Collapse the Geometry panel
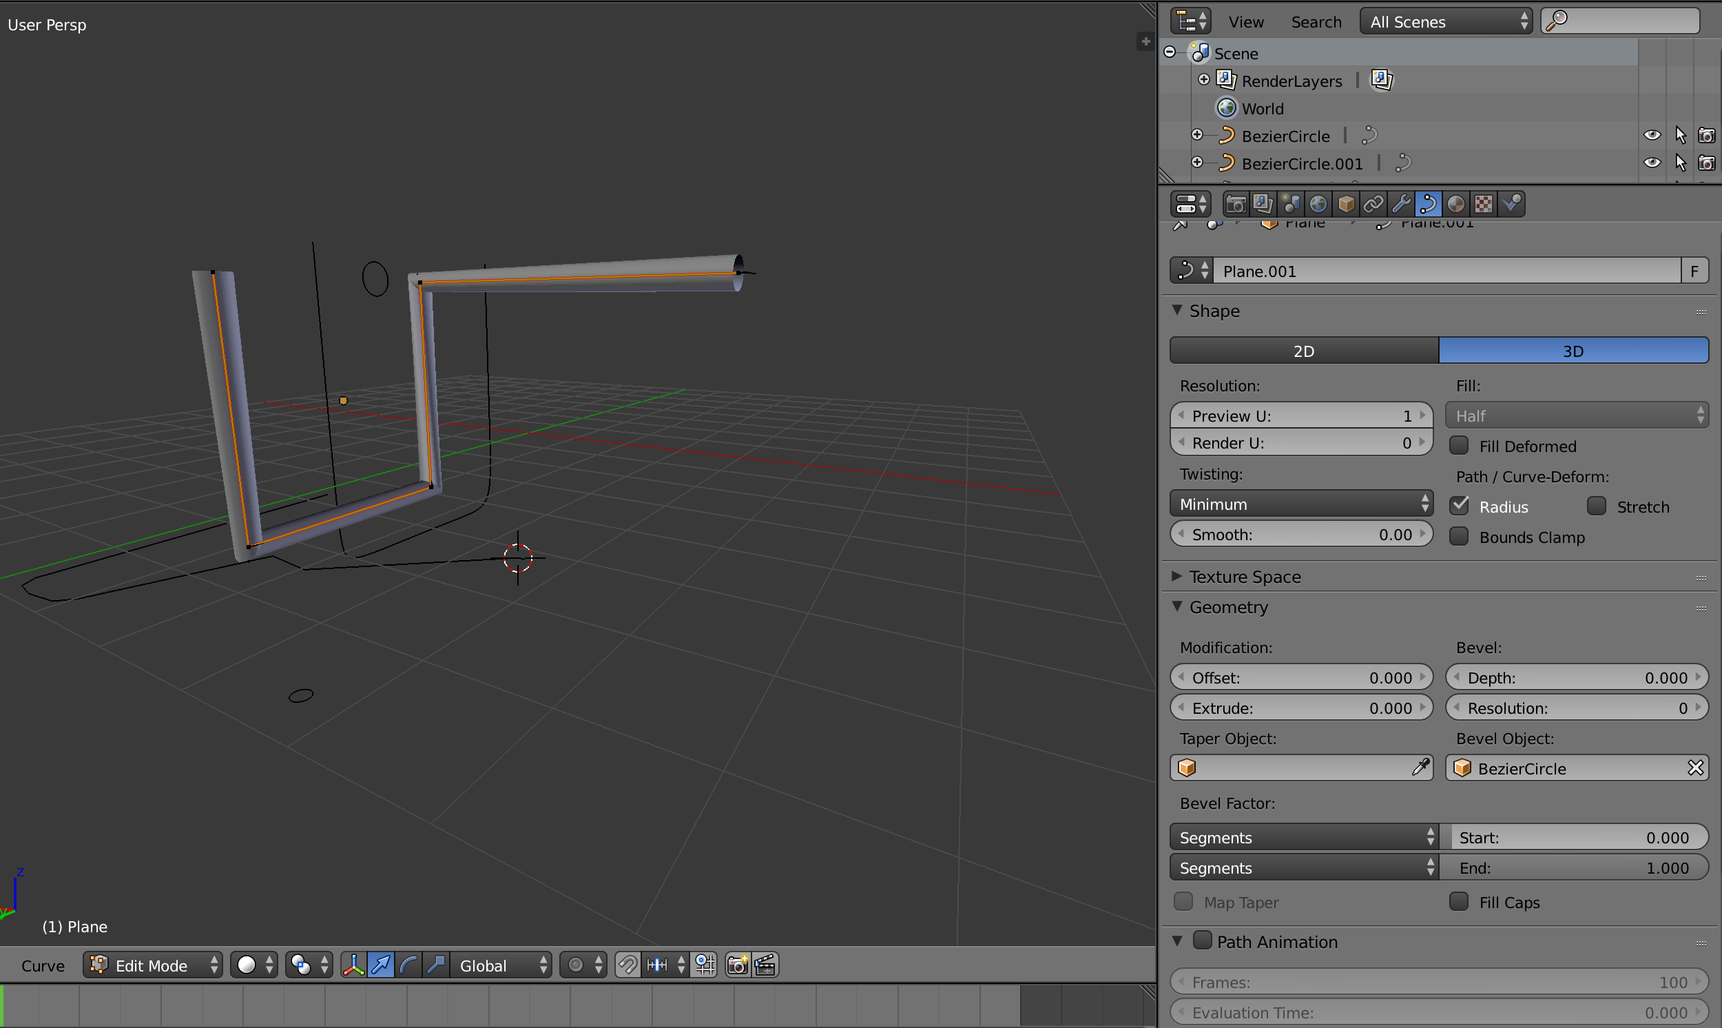 [1177, 606]
